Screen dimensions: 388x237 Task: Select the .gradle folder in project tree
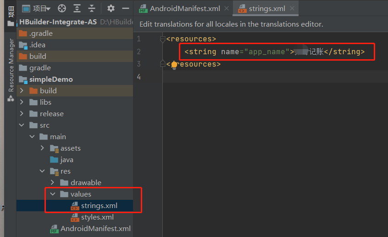(40, 34)
